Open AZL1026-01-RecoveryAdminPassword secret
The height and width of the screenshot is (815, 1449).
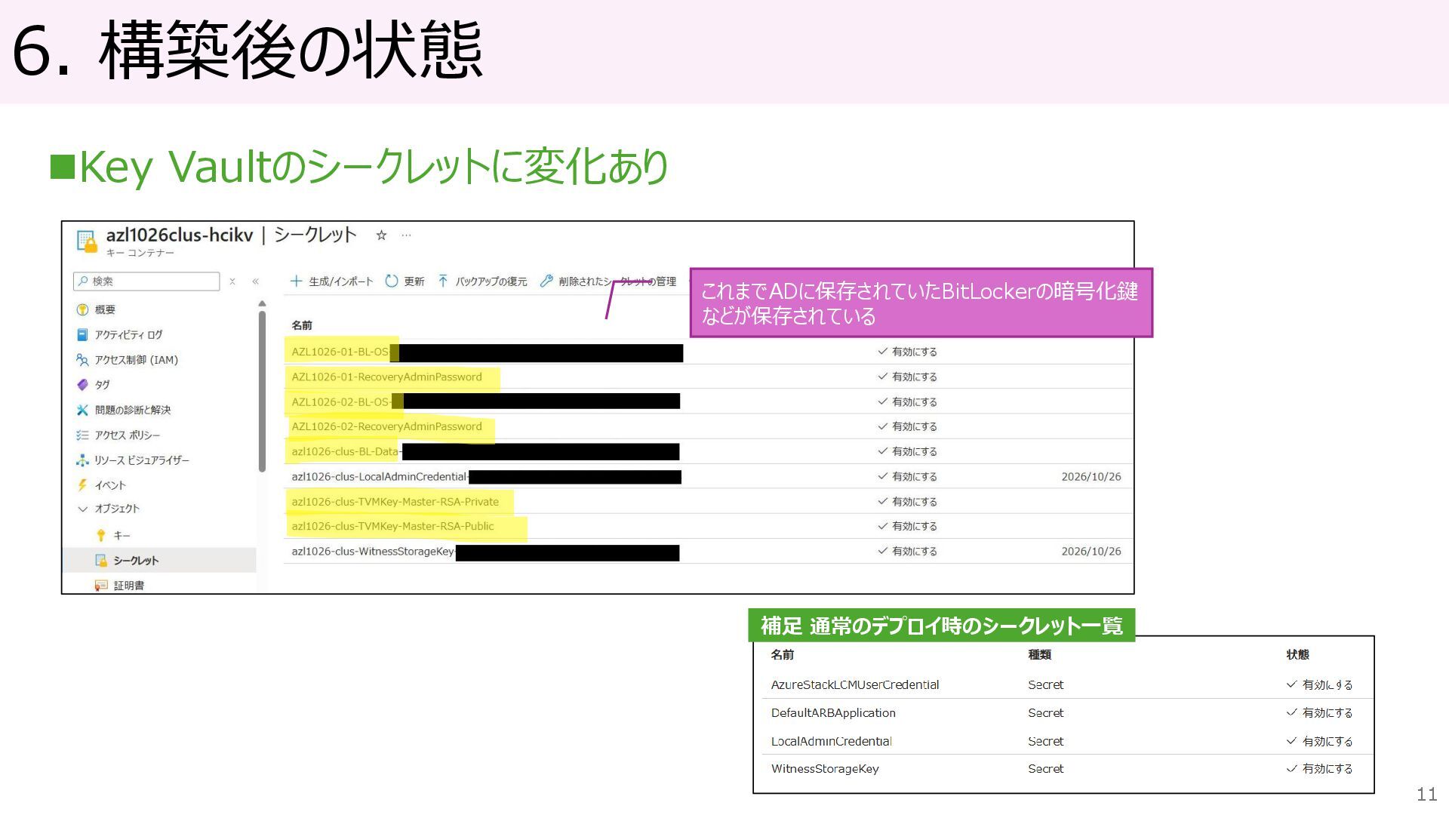[x=386, y=377]
